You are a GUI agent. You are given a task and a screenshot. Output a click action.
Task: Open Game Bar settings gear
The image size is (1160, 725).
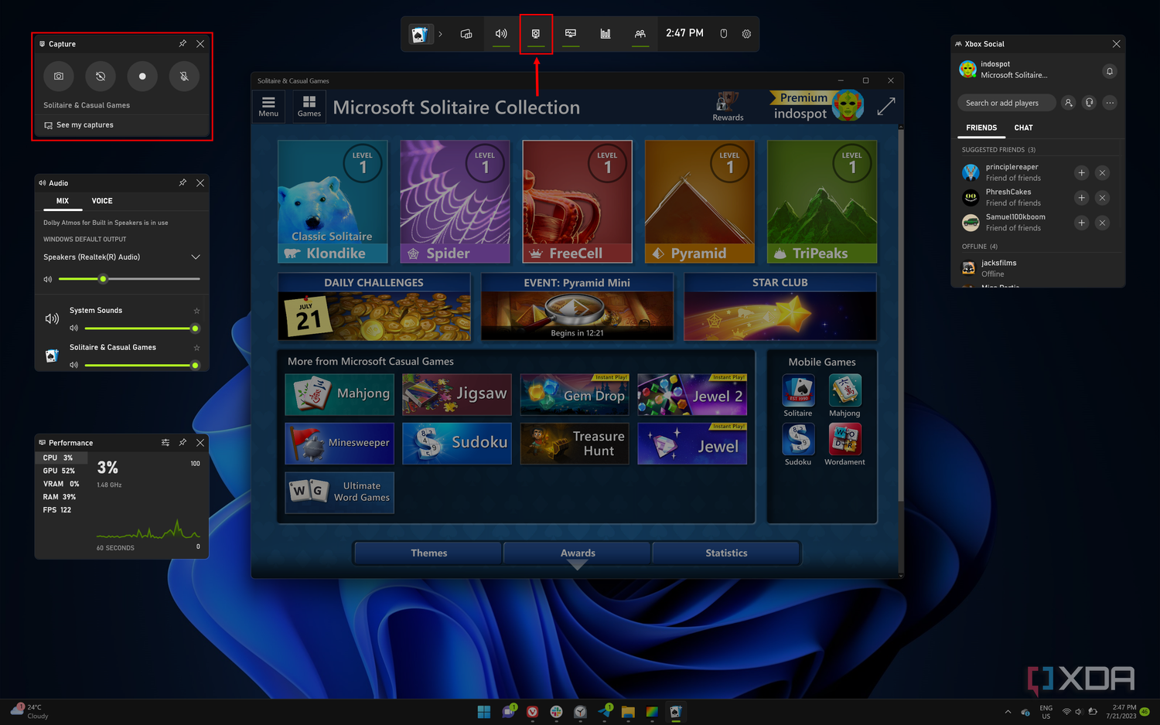click(x=746, y=34)
